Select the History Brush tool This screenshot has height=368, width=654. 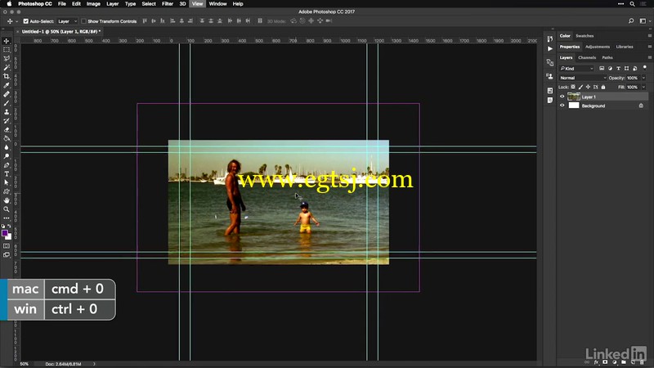coord(7,120)
